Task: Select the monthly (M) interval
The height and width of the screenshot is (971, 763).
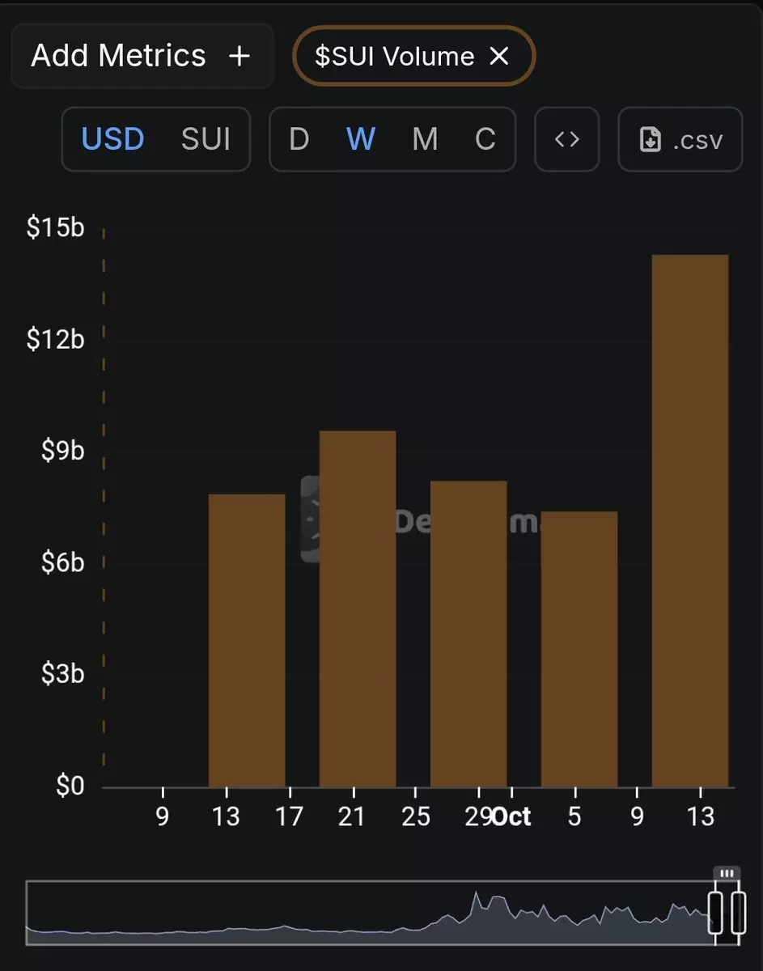Action: [425, 139]
